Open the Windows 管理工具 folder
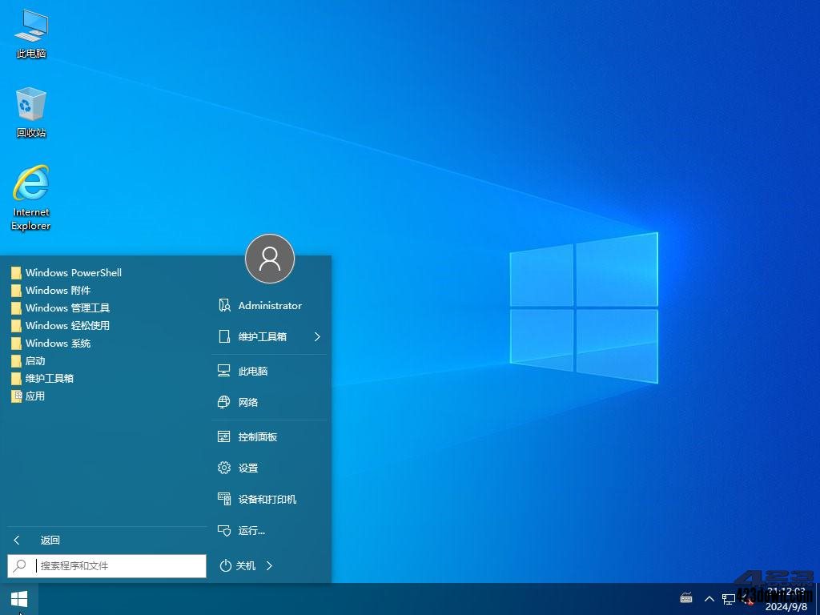 (x=68, y=307)
